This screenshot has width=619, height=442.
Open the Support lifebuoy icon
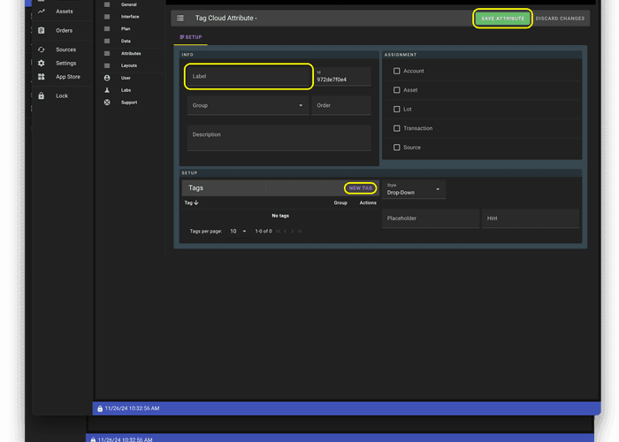click(107, 103)
